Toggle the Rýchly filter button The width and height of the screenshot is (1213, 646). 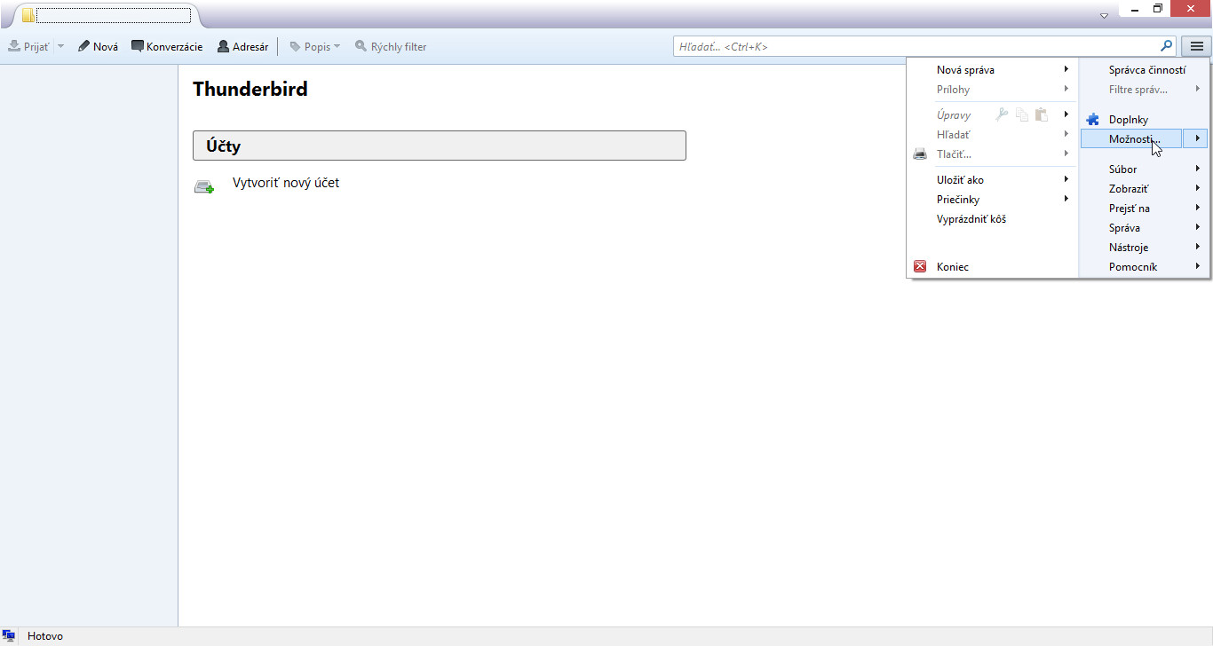[391, 46]
